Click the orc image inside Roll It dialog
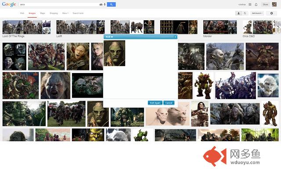This screenshot has width=281, height=176. pos(114,53)
